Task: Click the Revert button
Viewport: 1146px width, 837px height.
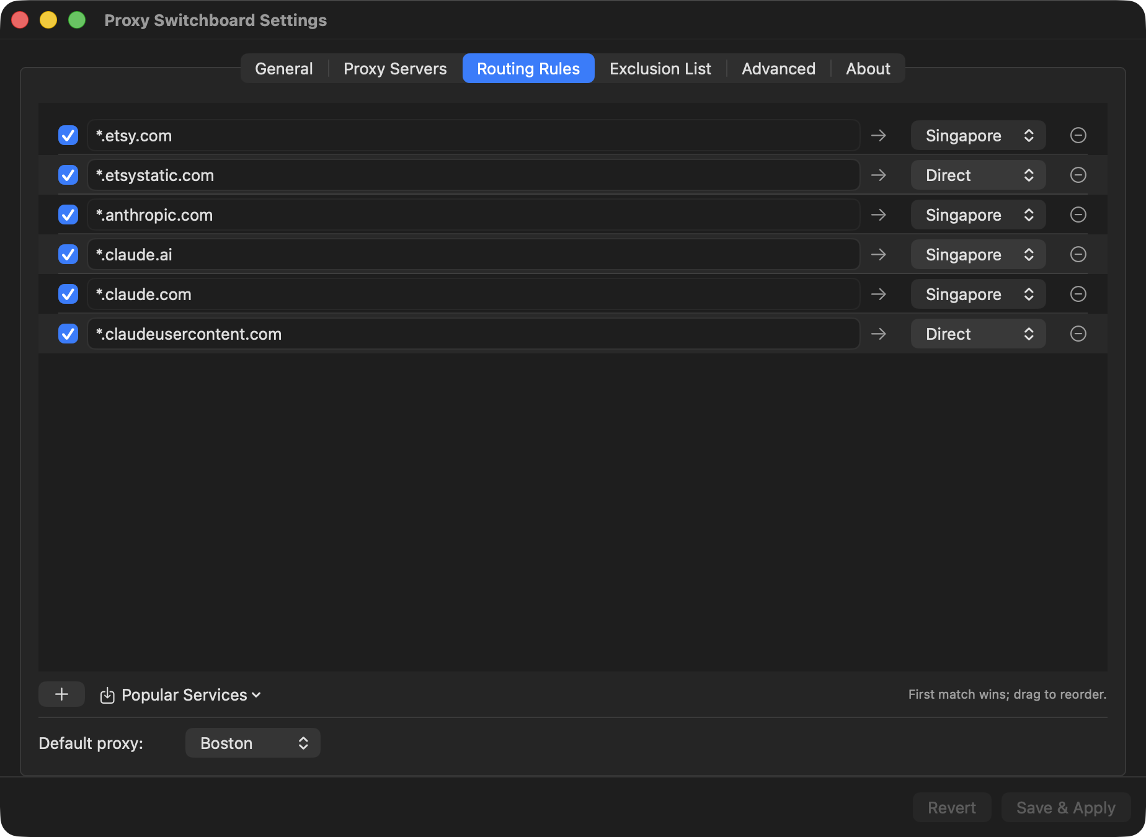Action: point(952,807)
